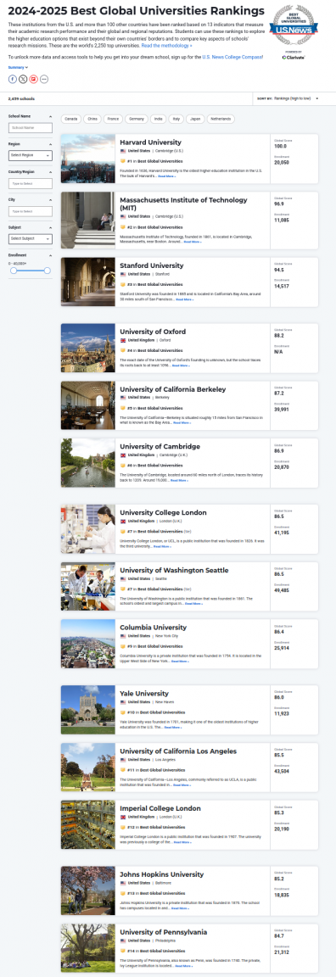Click the right handle of the Enrollment slider
Image resolution: width=336 pixels, height=977 pixels.
47,270
